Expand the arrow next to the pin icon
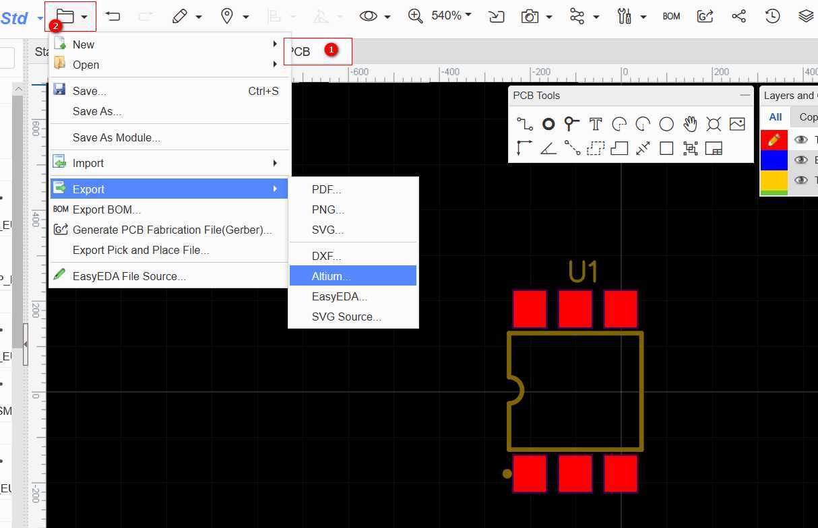Viewport: 818px width, 528px height. pos(246,17)
